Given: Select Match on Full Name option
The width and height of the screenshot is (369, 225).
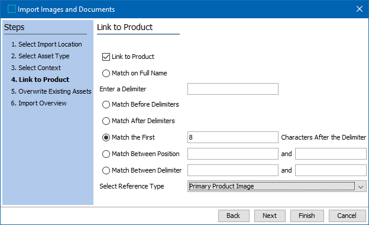Looking at the screenshot, I should [106, 74].
